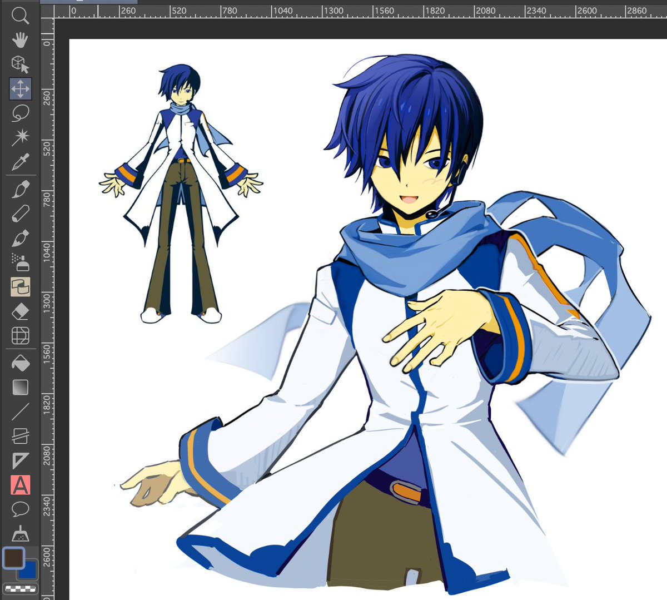
Task: Choose the transparent checkered color swatch
Action: [x=20, y=588]
